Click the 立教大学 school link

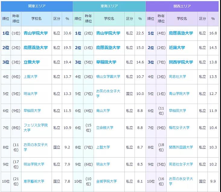[32, 62]
